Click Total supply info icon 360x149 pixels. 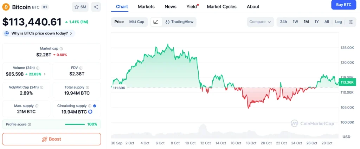[x=88, y=87]
